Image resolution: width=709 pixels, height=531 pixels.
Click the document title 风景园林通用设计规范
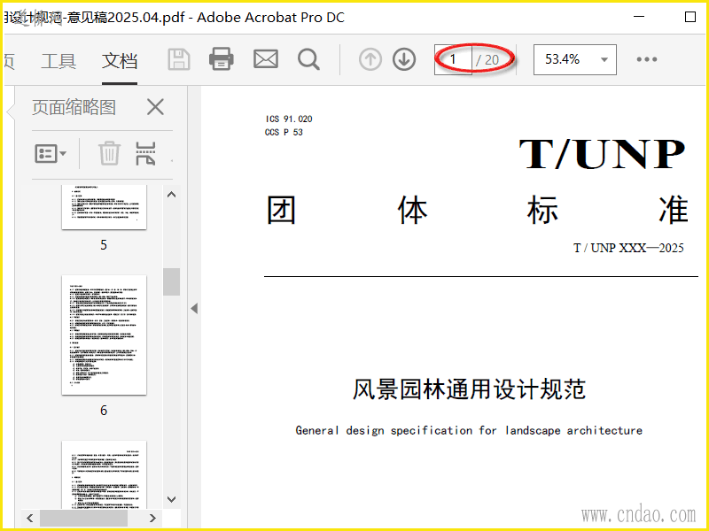469,389
